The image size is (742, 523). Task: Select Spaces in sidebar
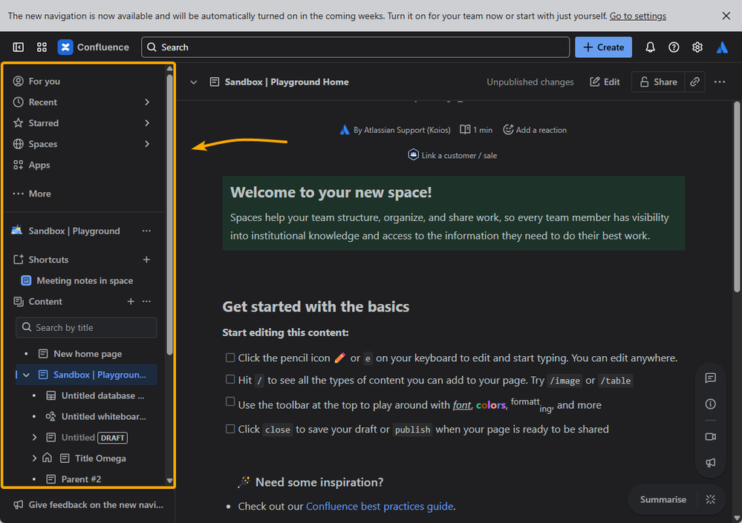coord(42,144)
